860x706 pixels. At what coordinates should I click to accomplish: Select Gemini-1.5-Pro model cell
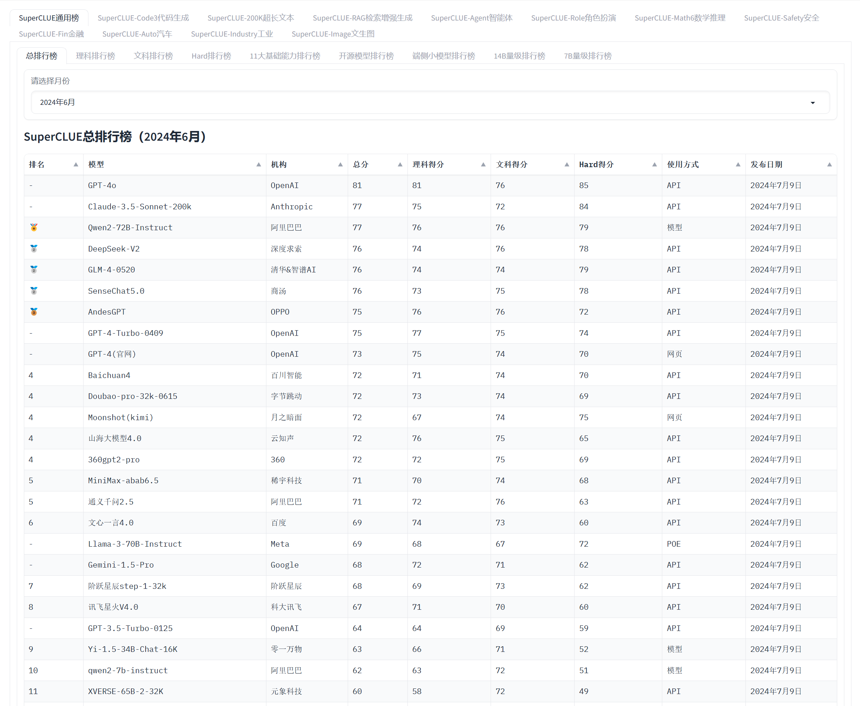pos(175,565)
